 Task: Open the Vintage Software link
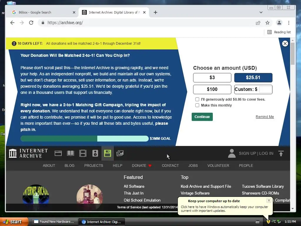[x=195, y=193]
